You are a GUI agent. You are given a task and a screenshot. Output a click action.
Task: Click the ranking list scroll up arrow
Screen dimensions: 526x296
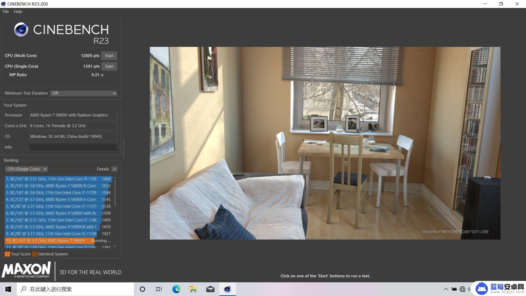click(115, 178)
